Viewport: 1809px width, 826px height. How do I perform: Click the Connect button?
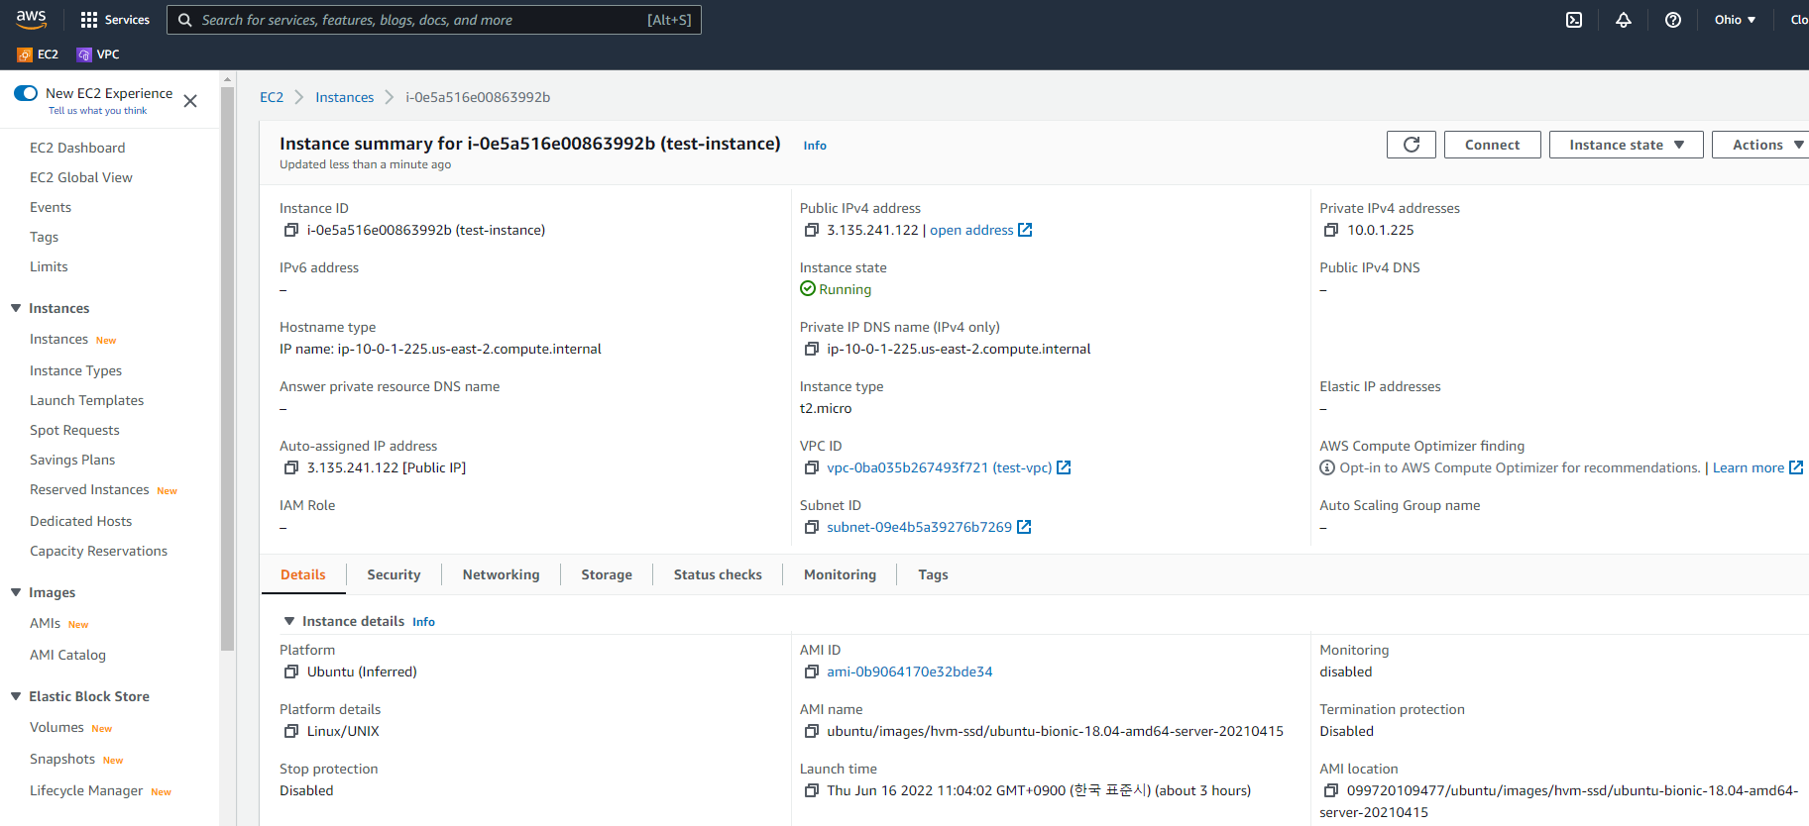click(x=1492, y=145)
